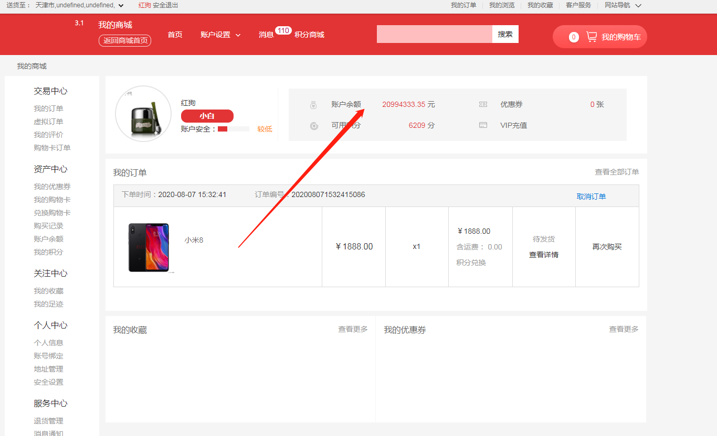Open the 小米8 product thumbnail
This screenshot has height=436, width=717.
pos(149,247)
